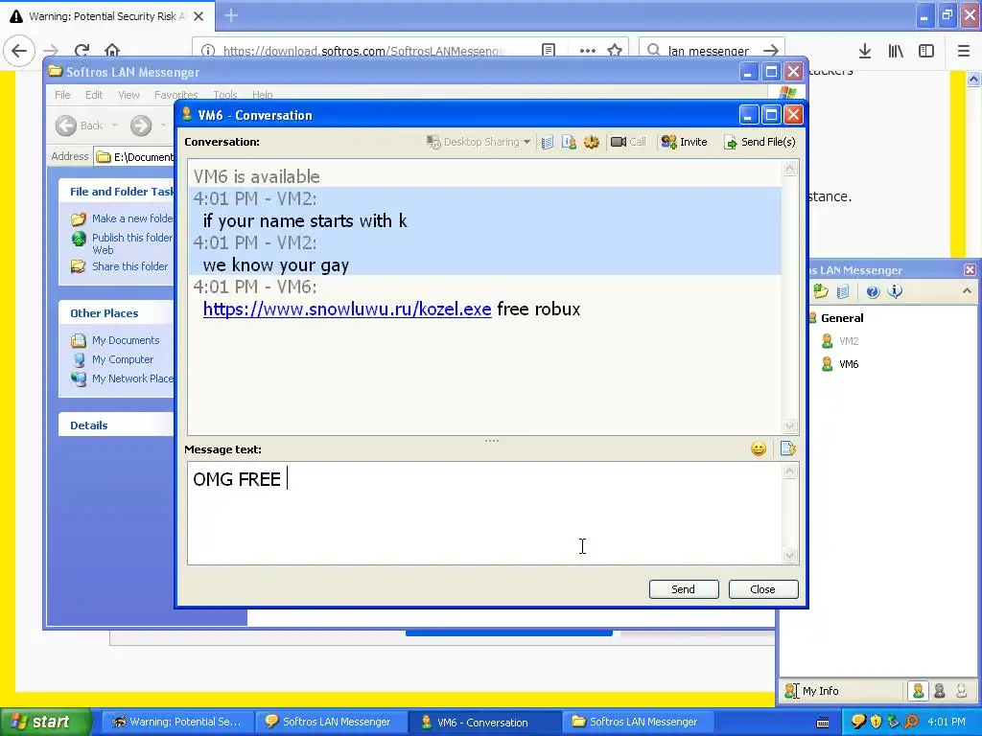Set status to Available (green user icon)
Screen dimensions: 982x736
918,691
